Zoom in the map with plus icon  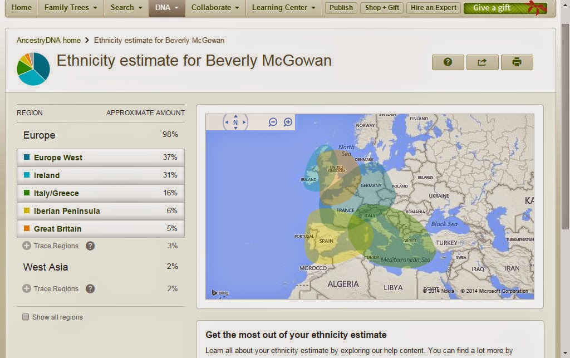coord(288,122)
